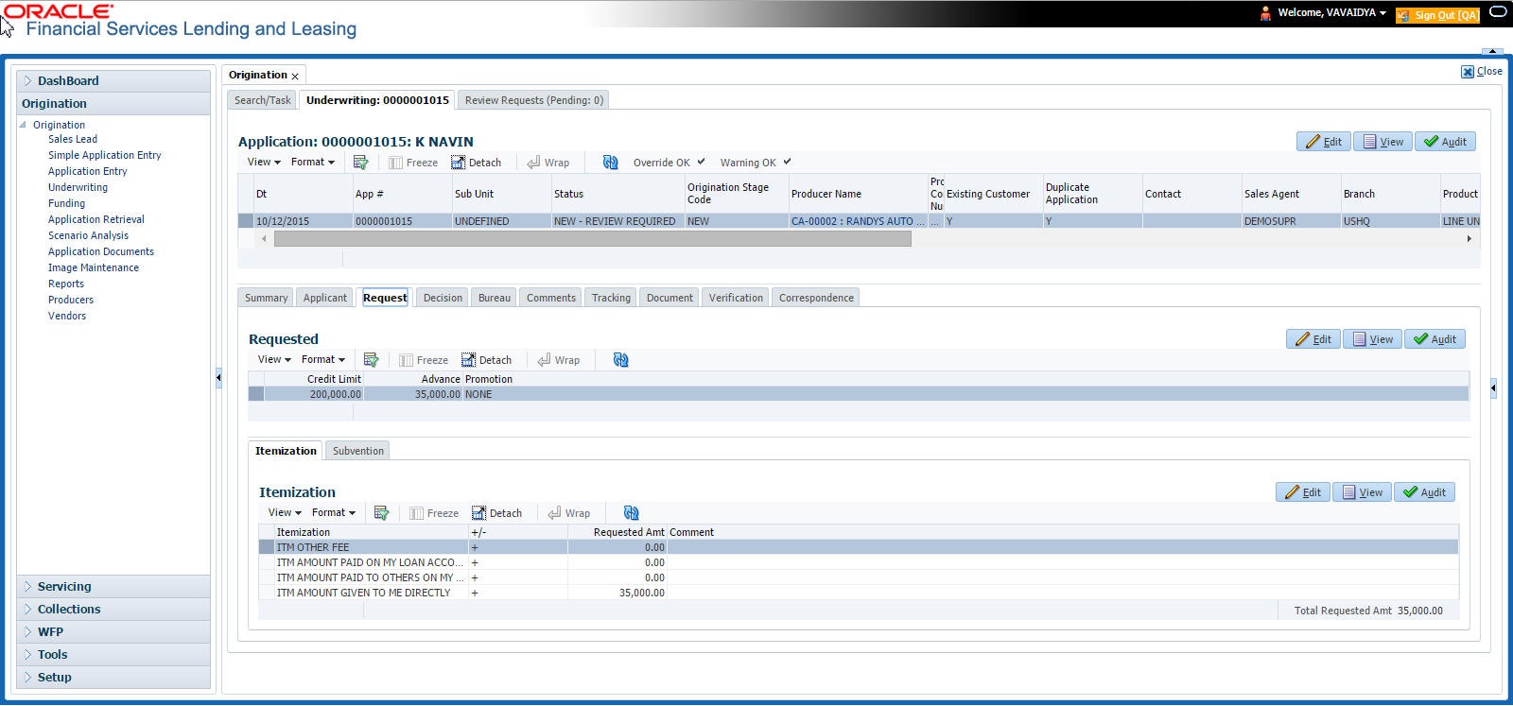Toggle the Warning OK checkbox
The height and width of the screenshot is (706, 1513).
787,162
